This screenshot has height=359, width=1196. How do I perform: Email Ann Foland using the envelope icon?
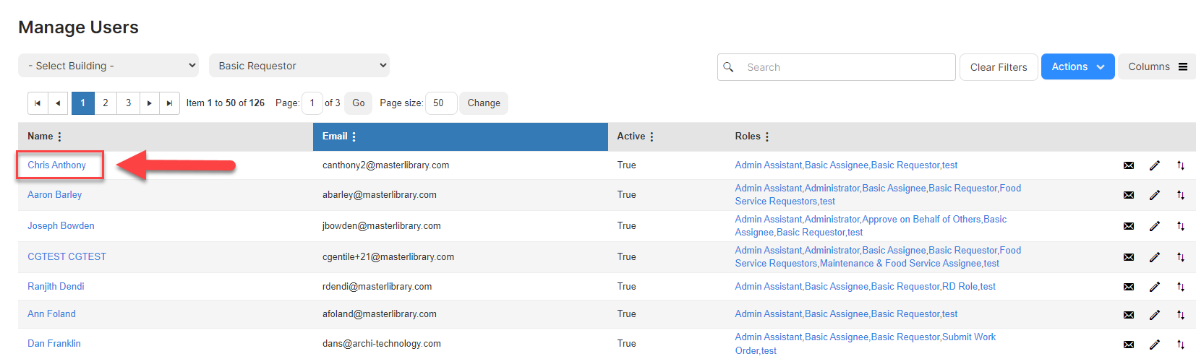coord(1129,315)
